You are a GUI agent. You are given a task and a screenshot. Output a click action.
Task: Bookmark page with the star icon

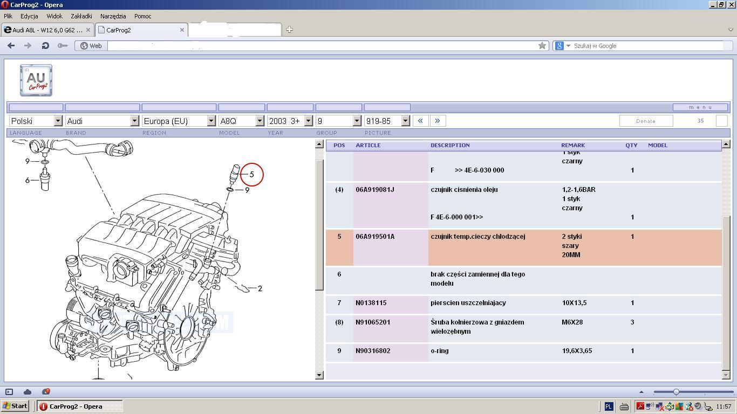[542, 46]
